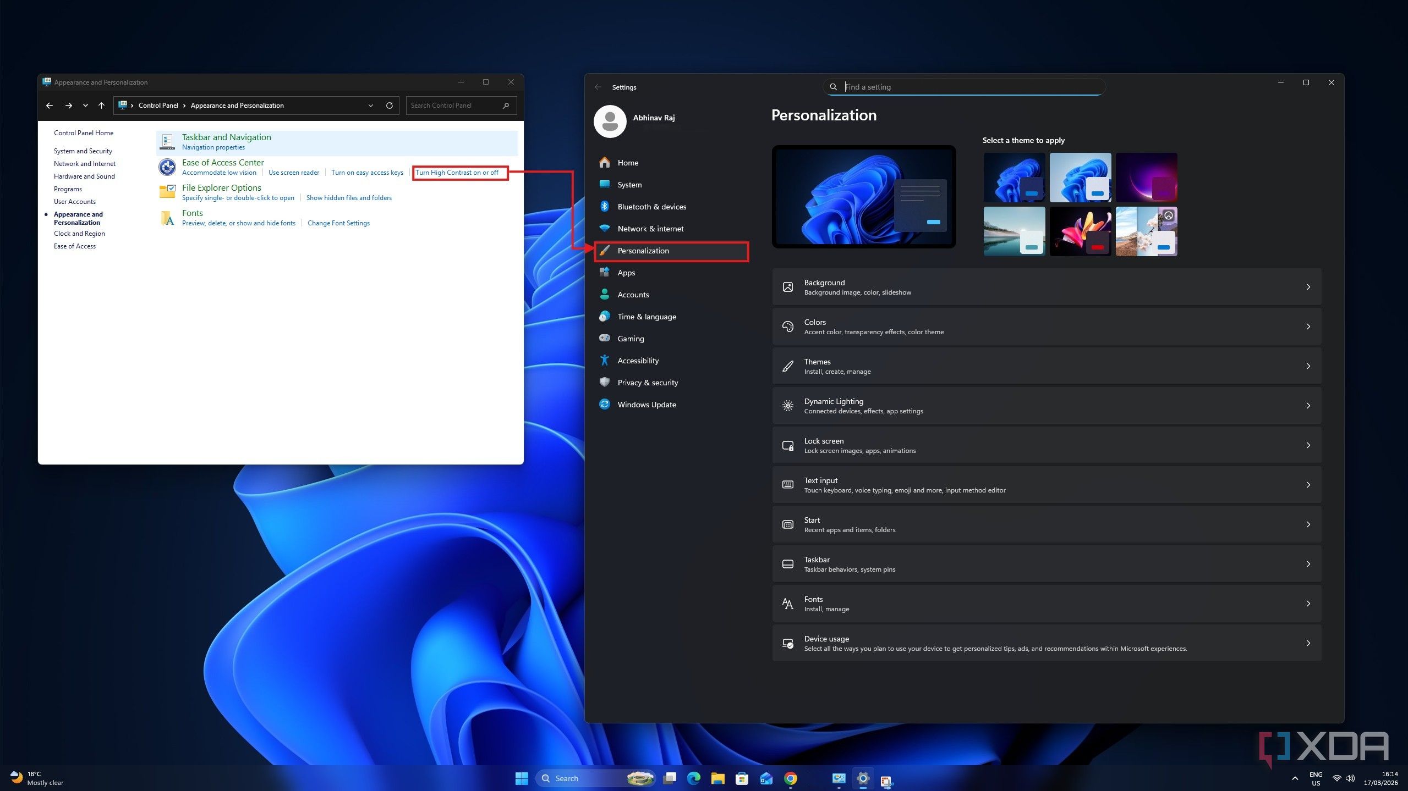1408x791 pixels.
Task: Open Microsoft Edge from the taskbar
Action: [x=693, y=778]
